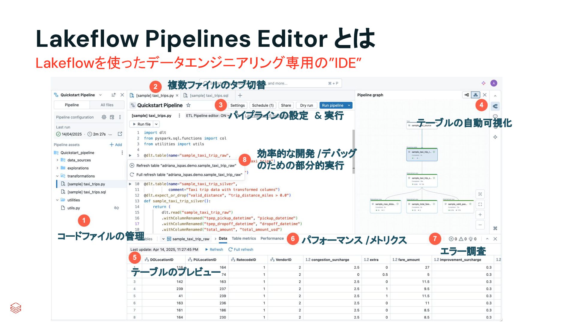
Task: Click the Settings button
Action: pos(237,105)
